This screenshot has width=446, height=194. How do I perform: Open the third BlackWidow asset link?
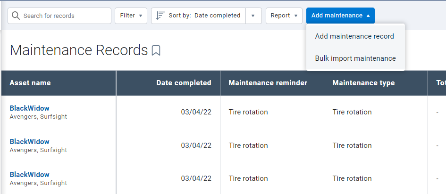point(29,174)
